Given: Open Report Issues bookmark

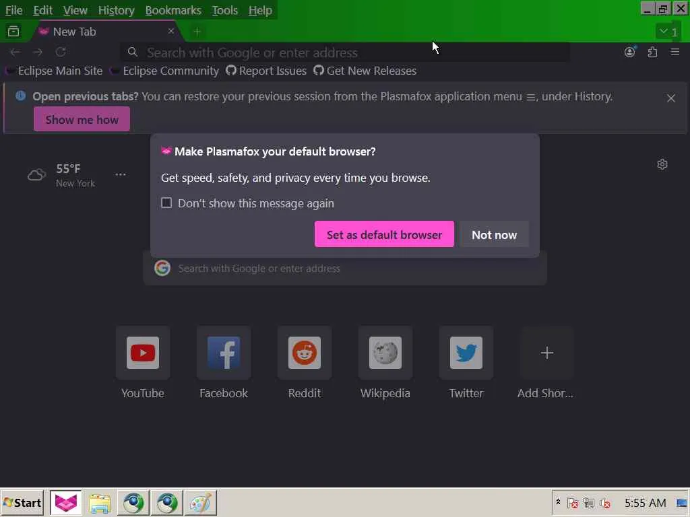Looking at the screenshot, I should tap(266, 71).
